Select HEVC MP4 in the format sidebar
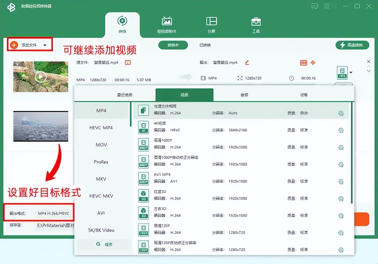Image resolution: width=378 pixels, height=264 pixels. tap(101, 127)
